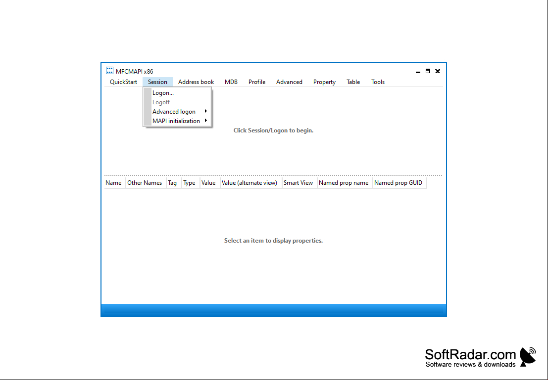Close the MFCMAPI window

pyautogui.click(x=438, y=71)
